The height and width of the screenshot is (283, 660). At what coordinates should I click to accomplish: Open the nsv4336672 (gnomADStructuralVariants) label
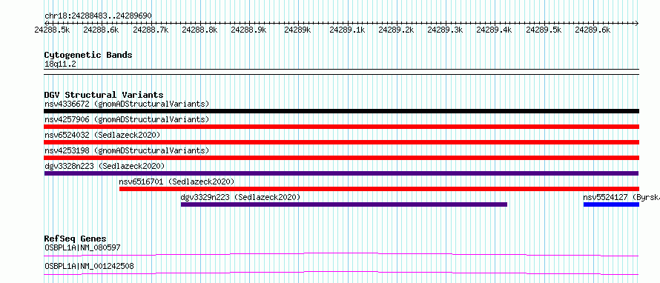[127, 104]
